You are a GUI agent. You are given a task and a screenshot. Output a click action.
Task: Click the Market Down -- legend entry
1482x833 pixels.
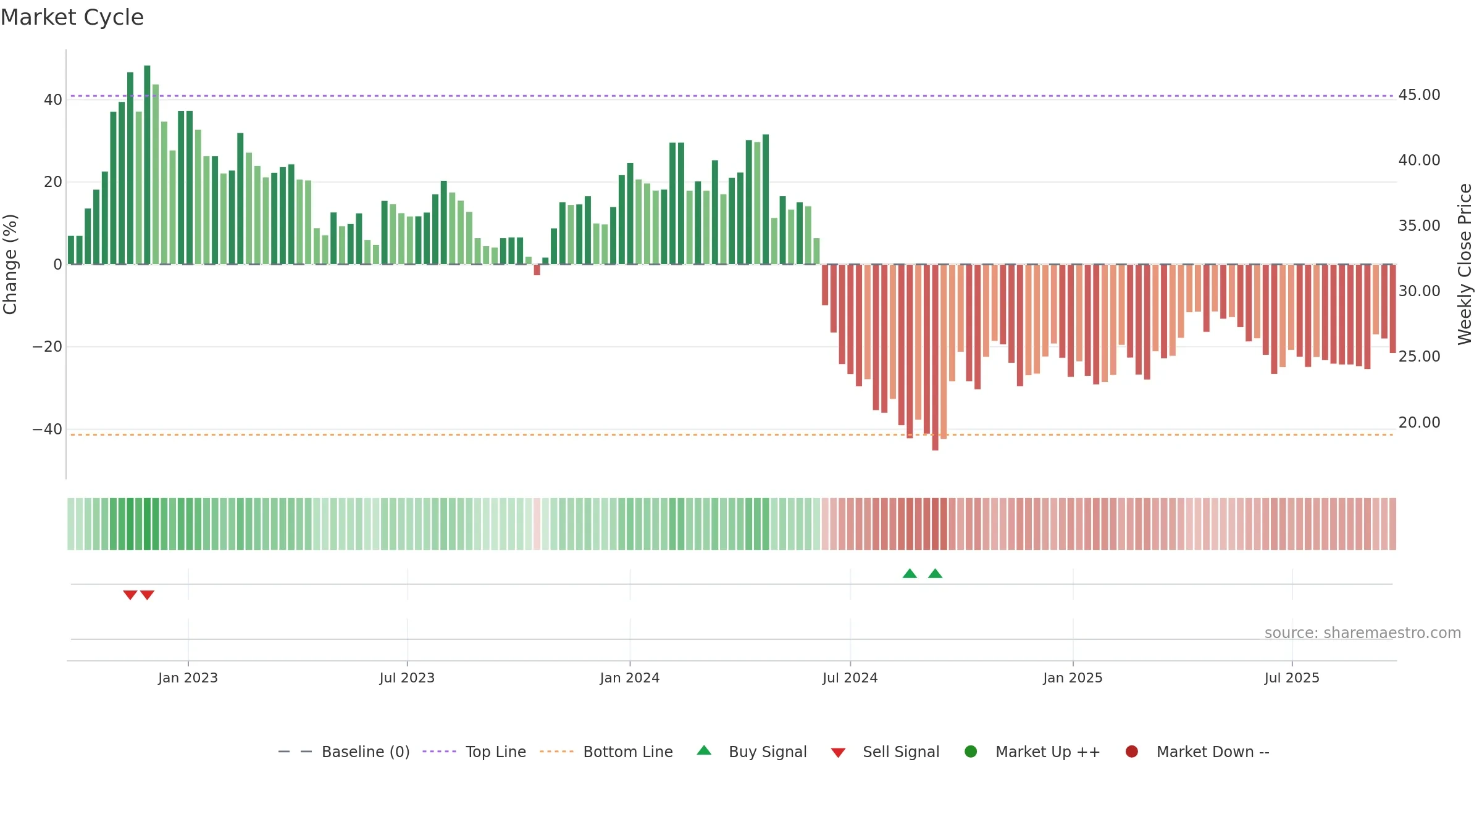(1197, 752)
